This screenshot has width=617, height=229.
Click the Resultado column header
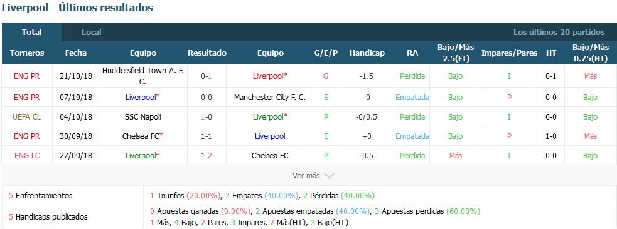pos(207,53)
